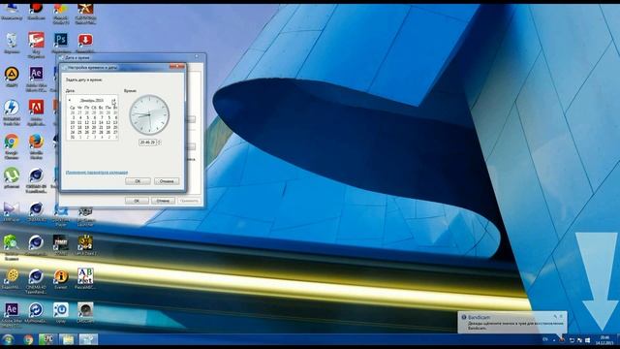
Task: Open the Recycle Bin desktop icon
Action: pyautogui.click(x=12, y=41)
